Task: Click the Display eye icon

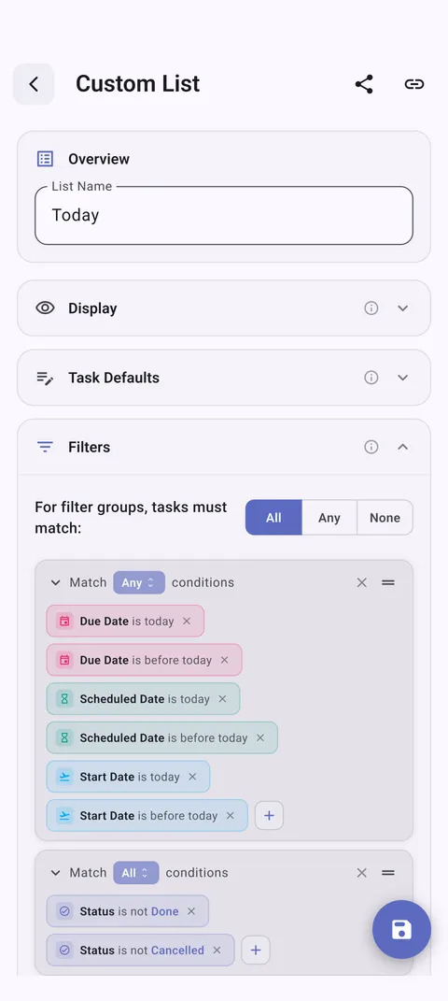Action: (x=45, y=308)
